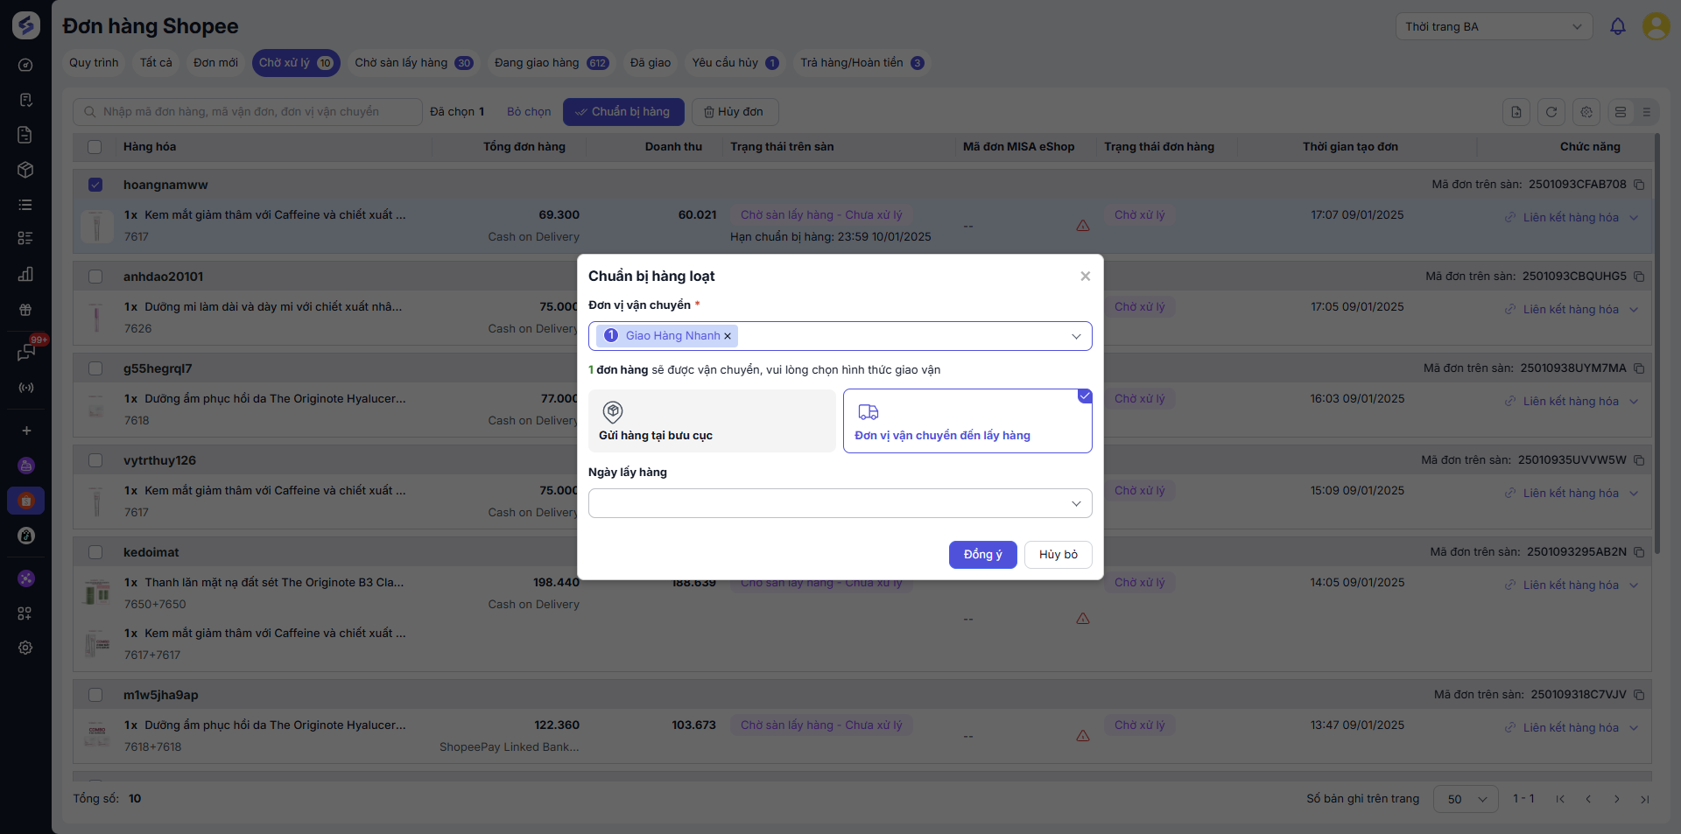Switch to the Đang giao hàng tab
The height and width of the screenshot is (834, 1681).
(550, 63)
